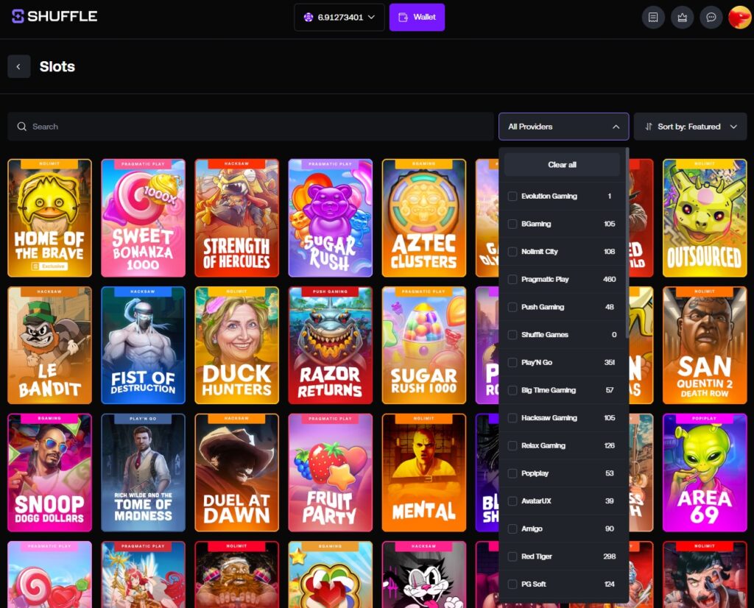Screen dimensions: 754x608
Task: Check the Nolimit City checkbox
Action: pos(512,252)
